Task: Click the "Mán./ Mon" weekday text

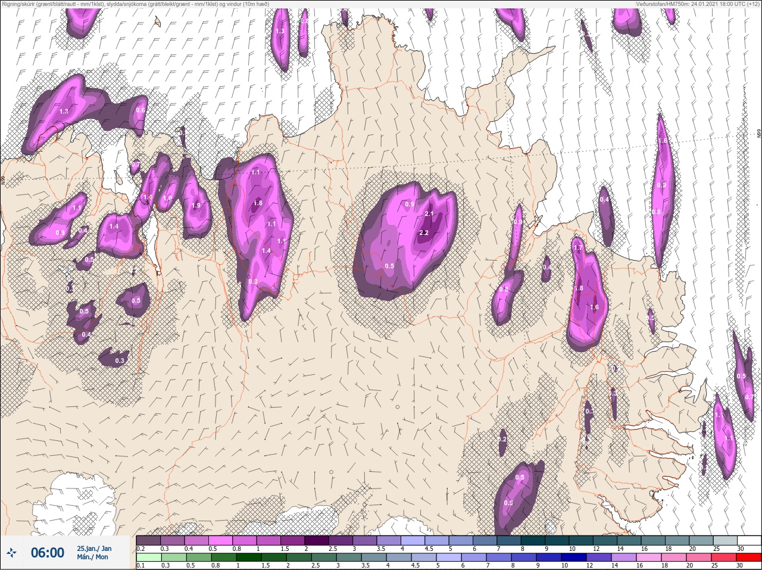Action: [x=93, y=557]
